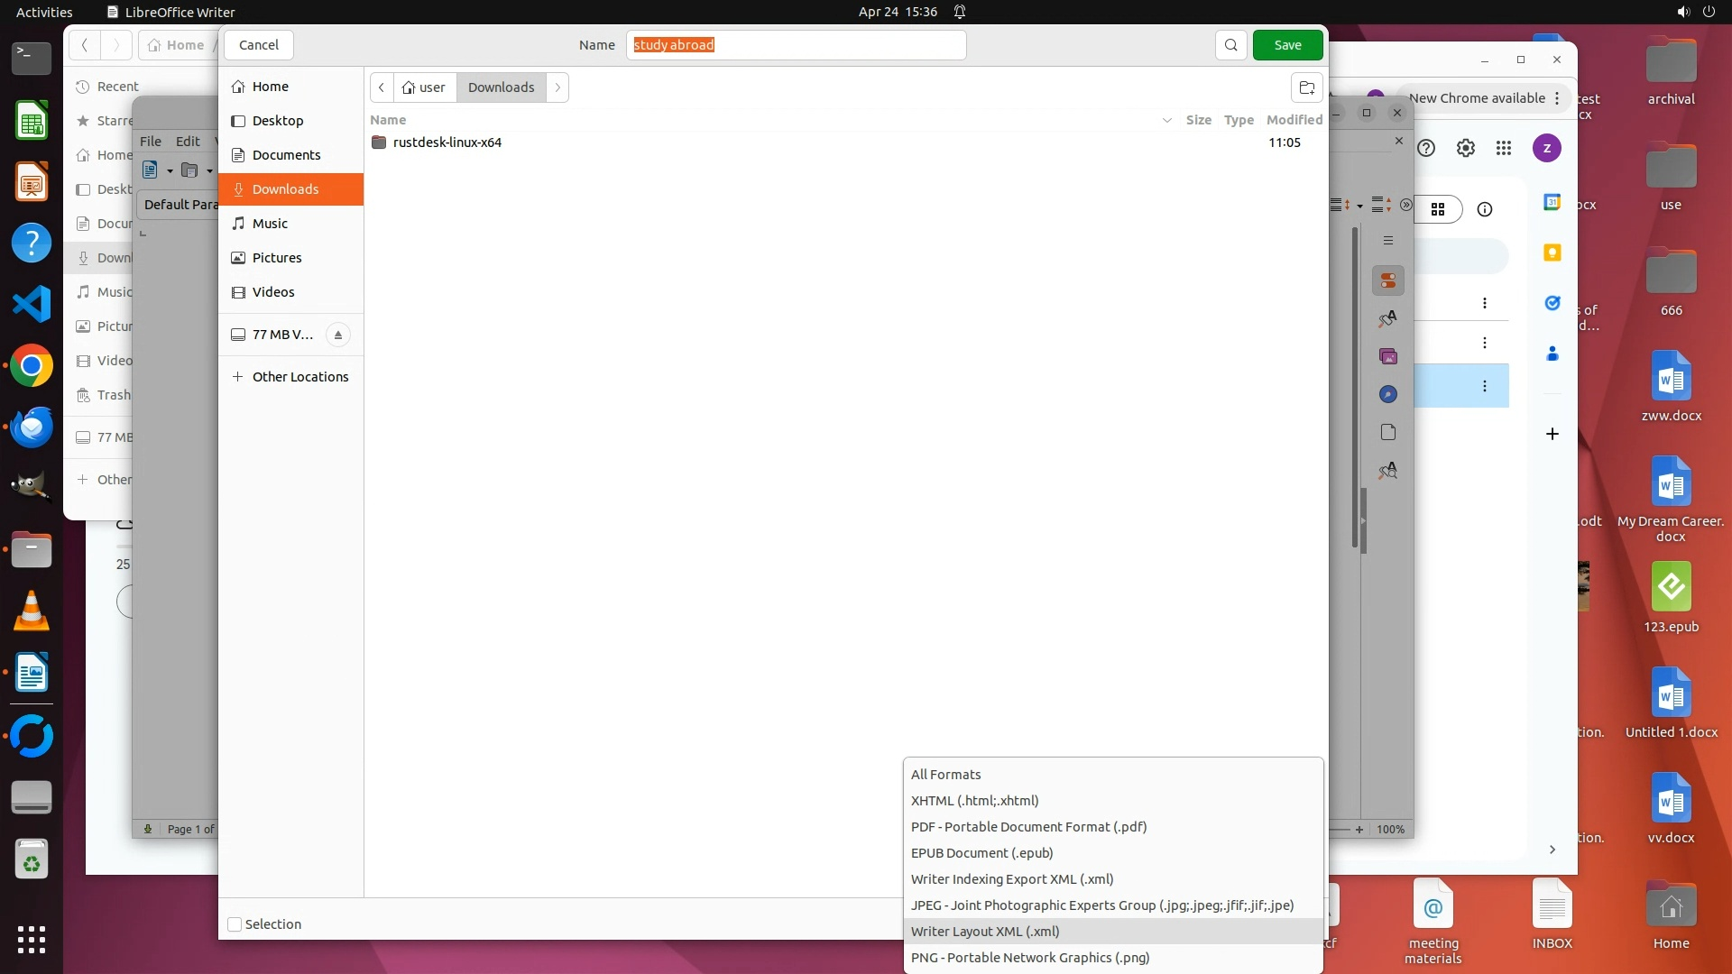Select Documents in the places sidebar

tap(286, 155)
